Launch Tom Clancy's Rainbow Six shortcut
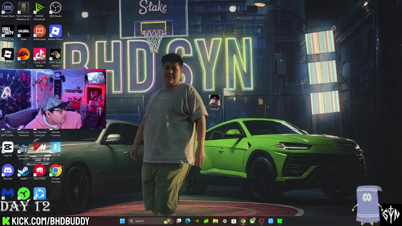 [x=24, y=11]
